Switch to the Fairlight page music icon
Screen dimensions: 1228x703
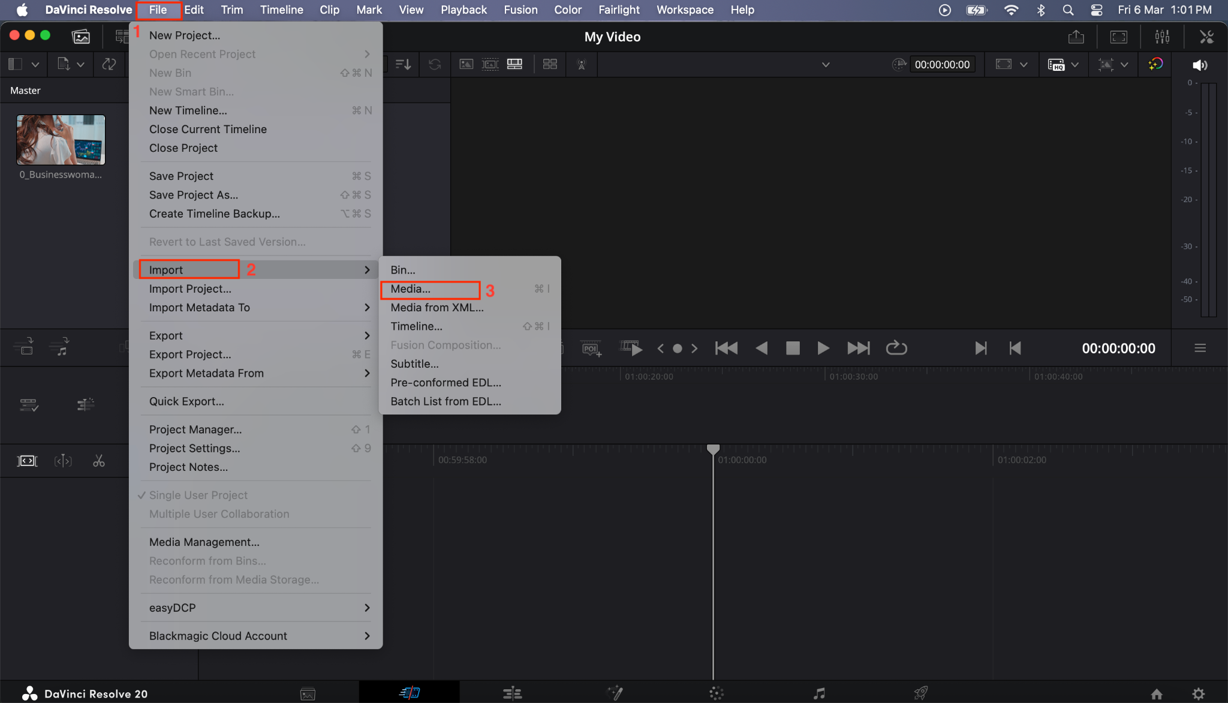coord(818,692)
